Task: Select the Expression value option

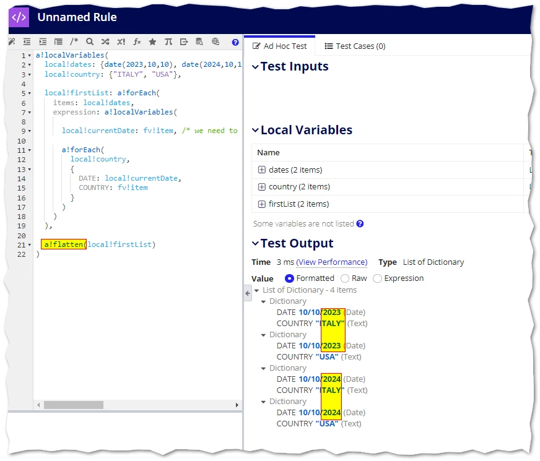Action: tap(378, 278)
